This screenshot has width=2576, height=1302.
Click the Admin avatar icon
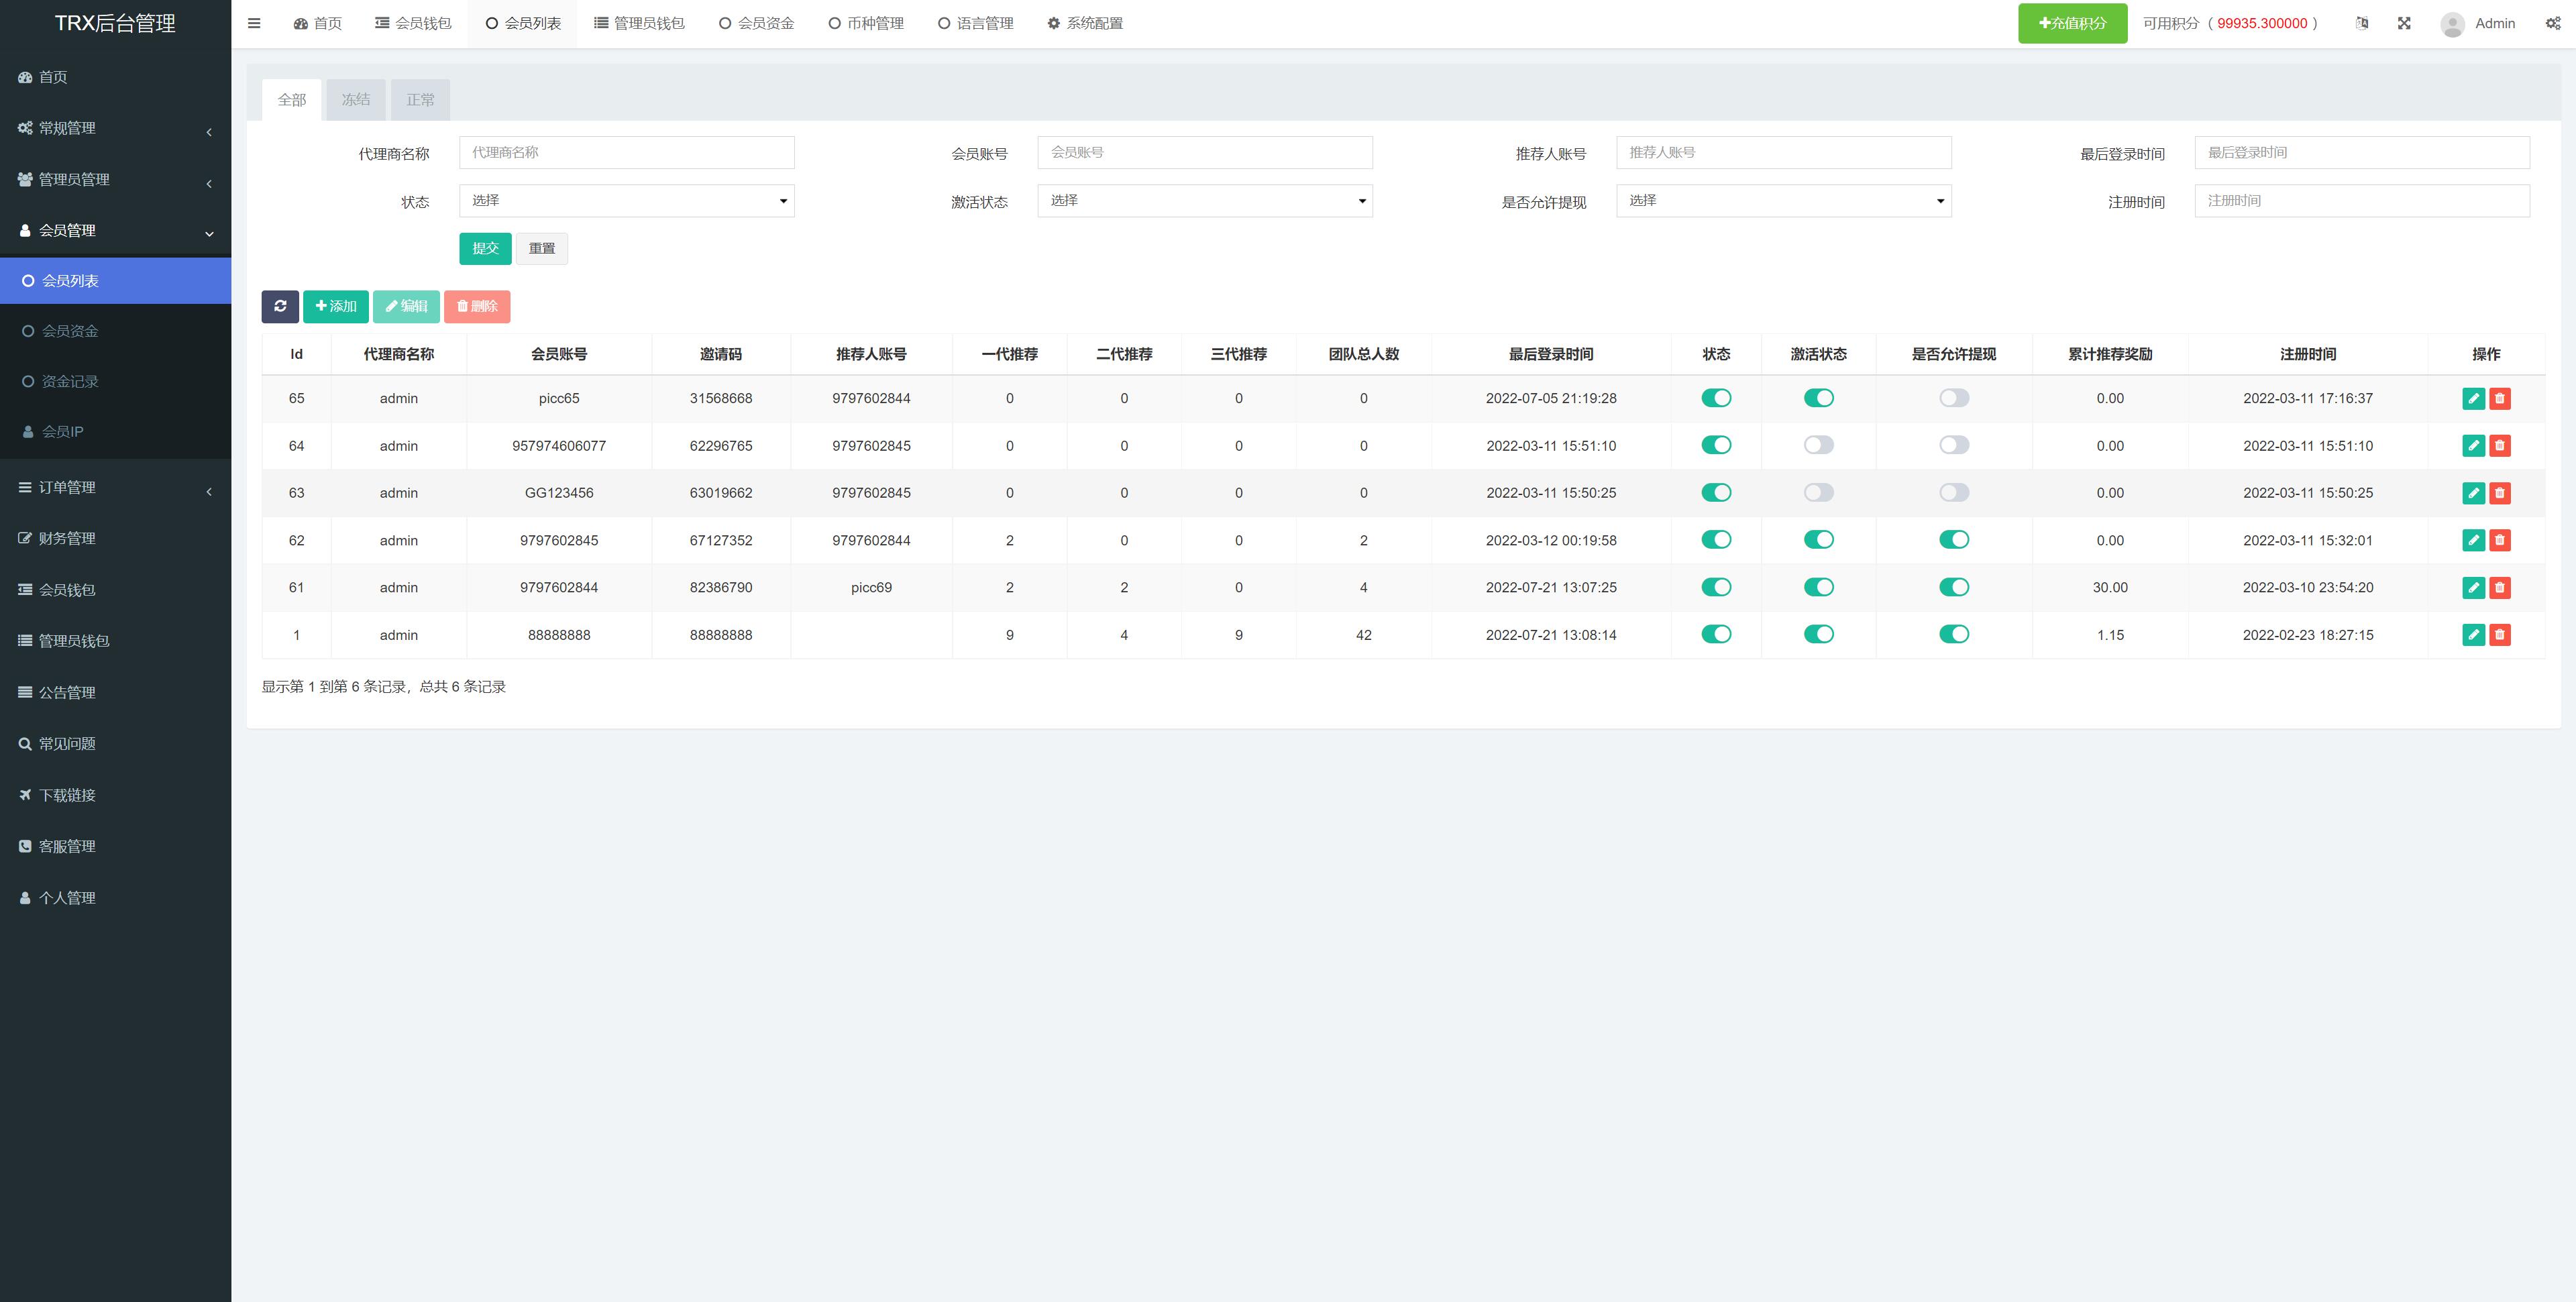(2452, 24)
